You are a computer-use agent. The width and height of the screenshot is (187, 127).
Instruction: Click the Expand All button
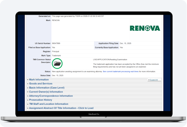[154, 80]
